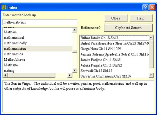Screen dimensions: 157x118
Task: Select 'mathematical' in the word list
Action: (38, 37)
